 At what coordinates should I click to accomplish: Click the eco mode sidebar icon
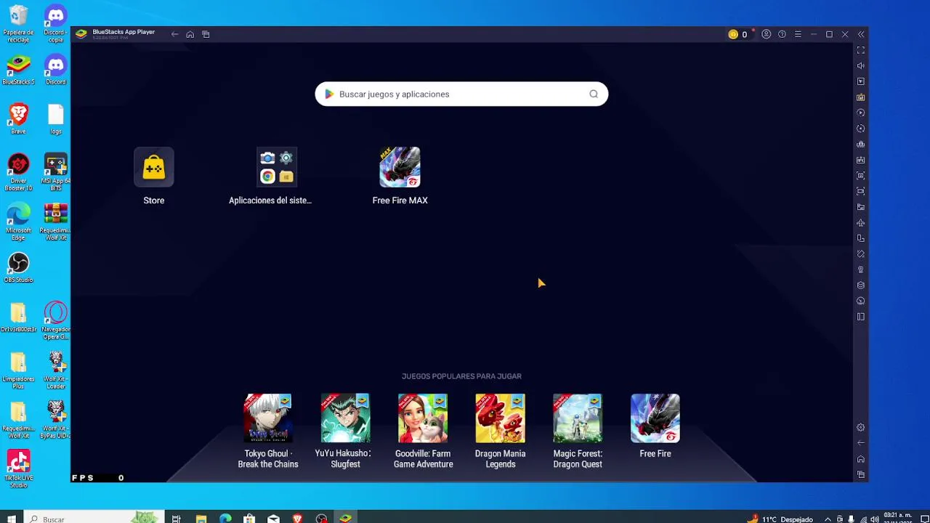coord(861,301)
